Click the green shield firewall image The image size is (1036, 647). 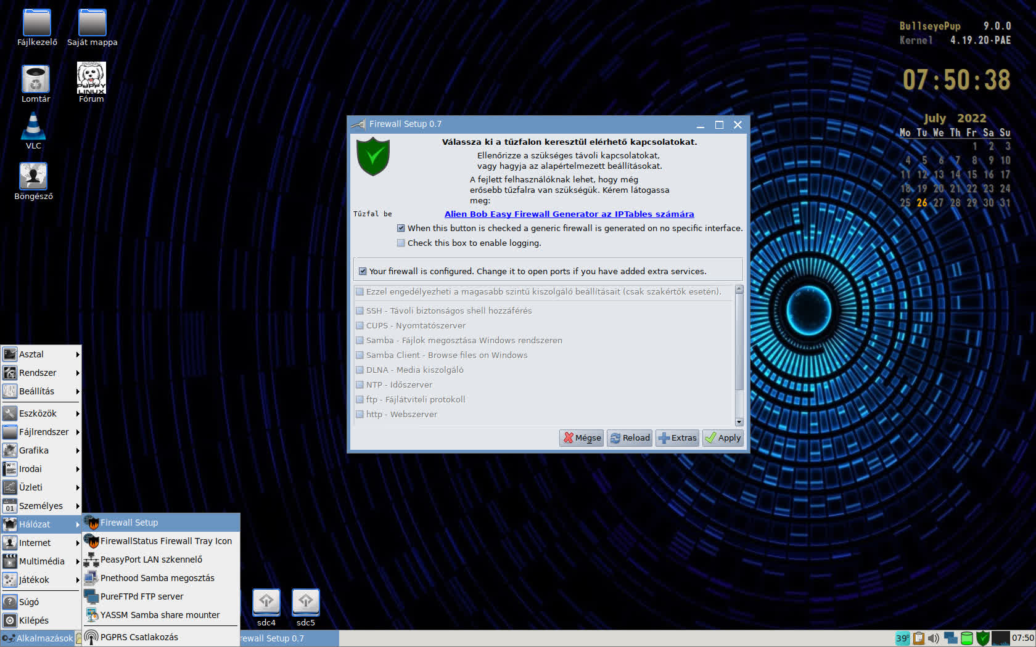tap(373, 157)
